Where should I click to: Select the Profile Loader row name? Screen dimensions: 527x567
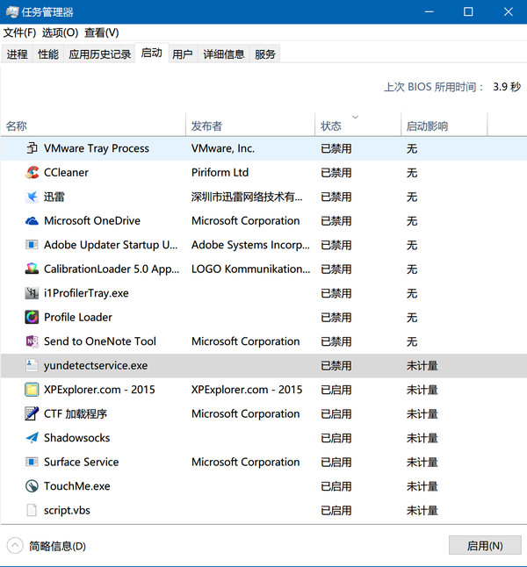click(78, 317)
